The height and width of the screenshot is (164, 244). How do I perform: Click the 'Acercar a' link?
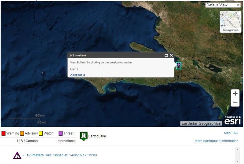(77, 75)
